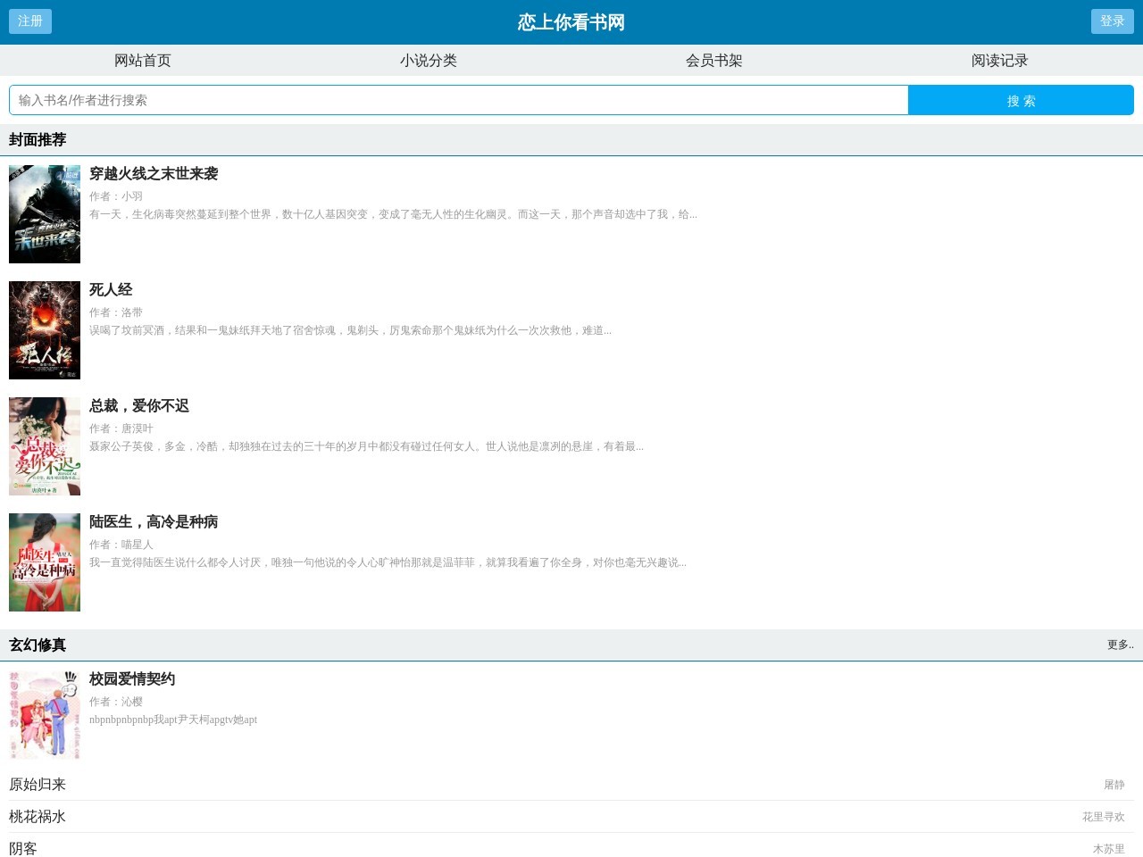The height and width of the screenshot is (857, 1143).
Task: Go to 网站首页 home page
Action: pyautogui.click(x=143, y=60)
